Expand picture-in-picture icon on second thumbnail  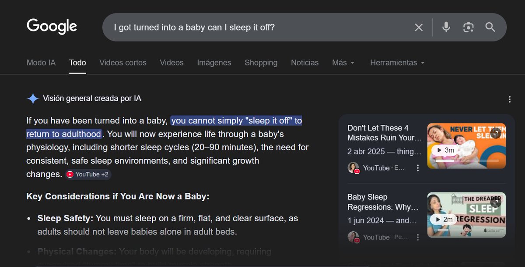coord(496,202)
